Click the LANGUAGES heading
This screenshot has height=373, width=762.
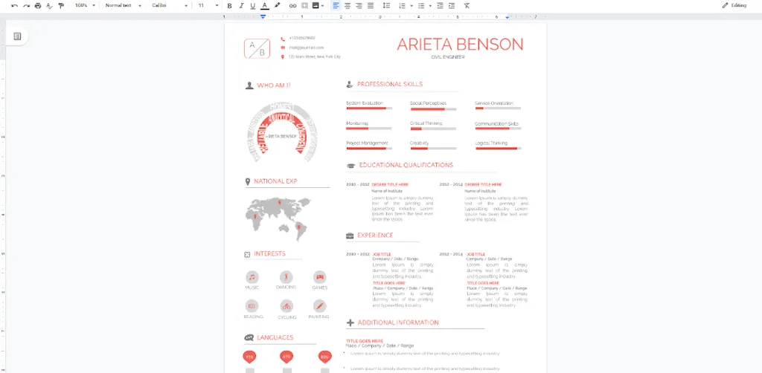click(x=275, y=337)
